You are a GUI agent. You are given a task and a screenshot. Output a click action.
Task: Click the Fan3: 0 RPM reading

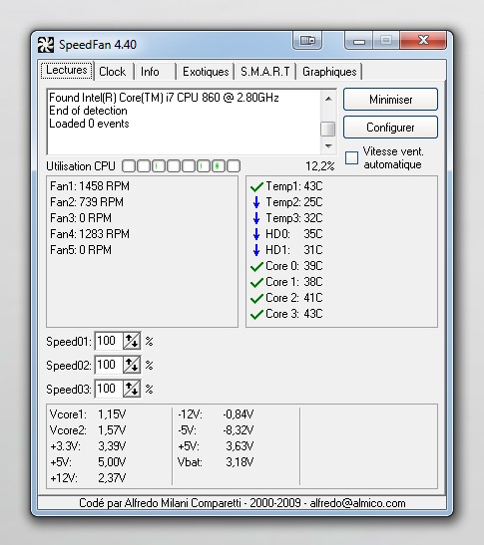point(81,218)
